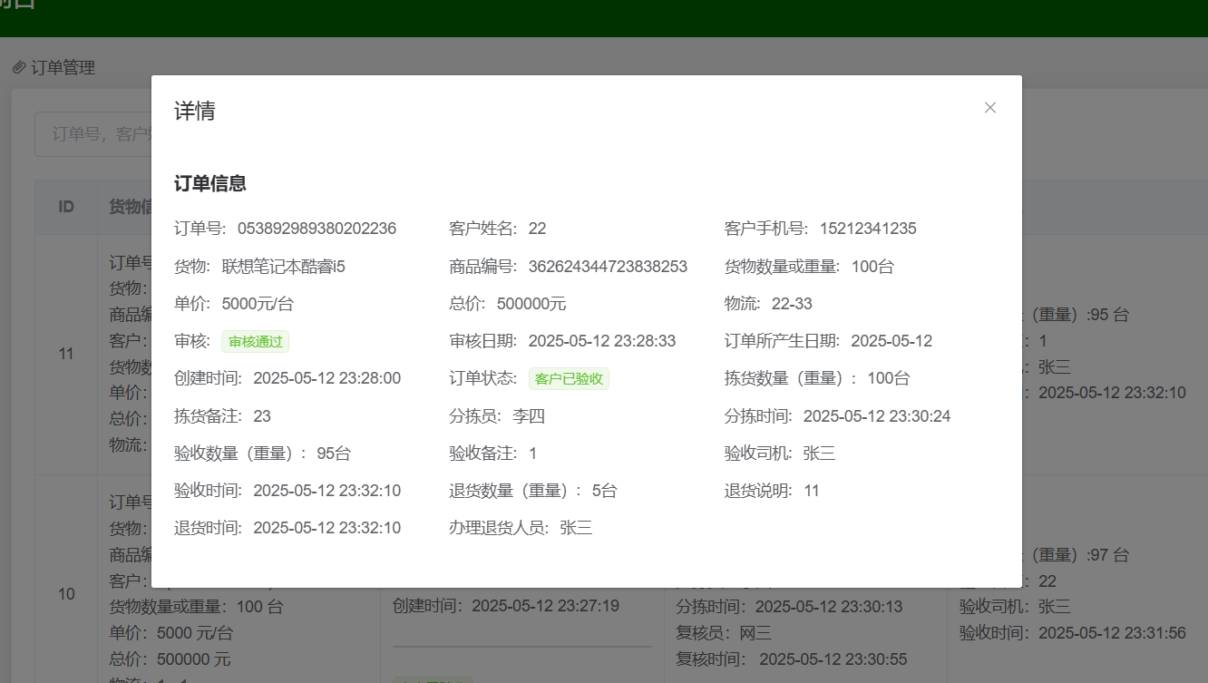Click the order search input behind the dialog
The image size is (1208, 683).
(x=93, y=134)
